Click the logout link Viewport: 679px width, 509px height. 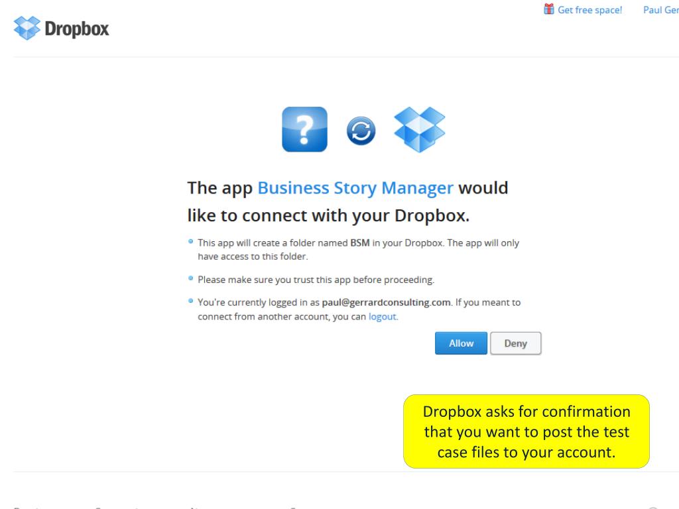[383, 316]
